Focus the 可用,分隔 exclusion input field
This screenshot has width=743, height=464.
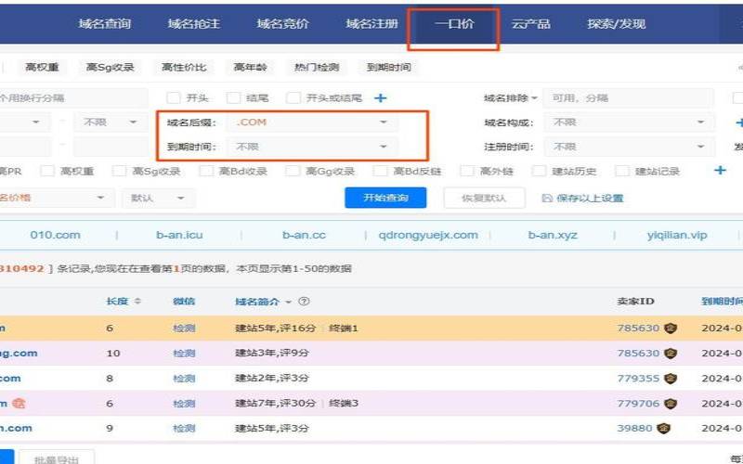click(628, 98)
